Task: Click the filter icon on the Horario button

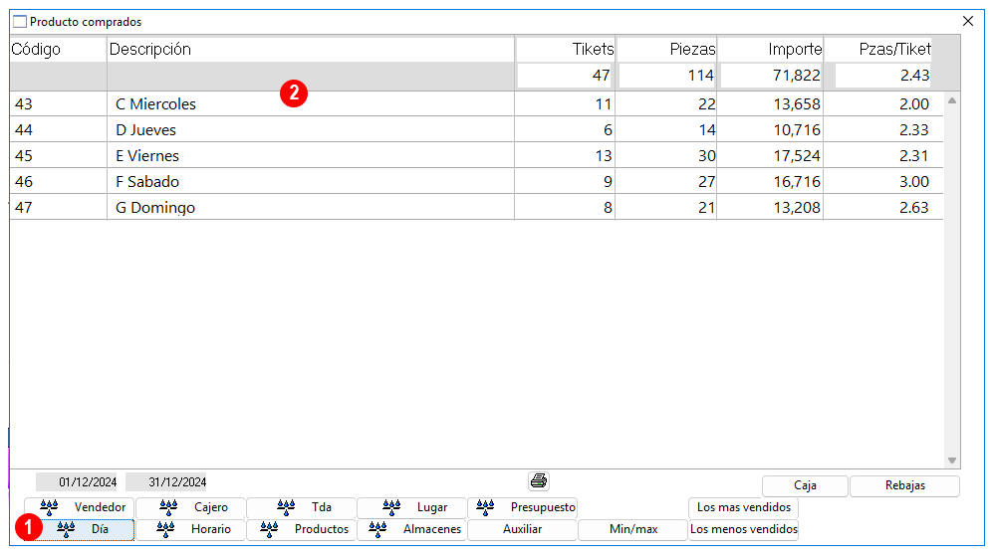Action: coord(165,529)
